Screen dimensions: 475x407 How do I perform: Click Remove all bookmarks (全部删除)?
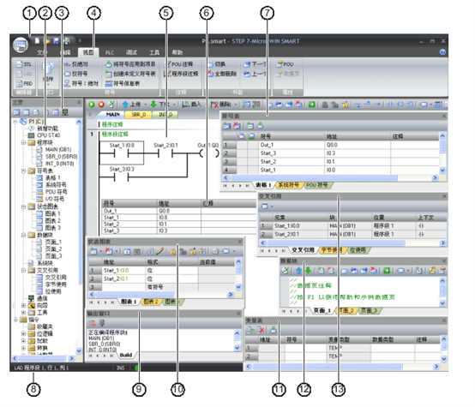[x=222, y=74]
